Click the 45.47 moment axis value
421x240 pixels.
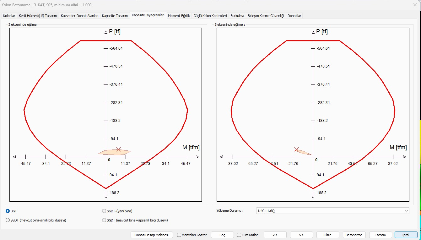(x=186, y=164)
